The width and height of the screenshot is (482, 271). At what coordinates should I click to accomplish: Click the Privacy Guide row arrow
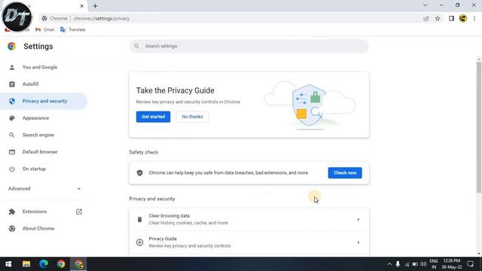click(358, 242)
